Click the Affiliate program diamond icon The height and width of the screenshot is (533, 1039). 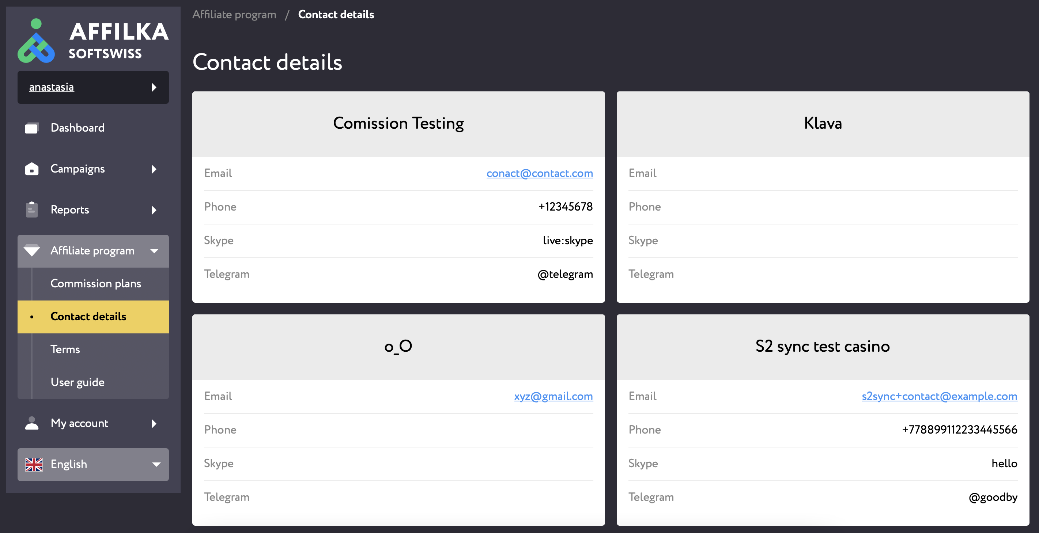click(32, 250)
